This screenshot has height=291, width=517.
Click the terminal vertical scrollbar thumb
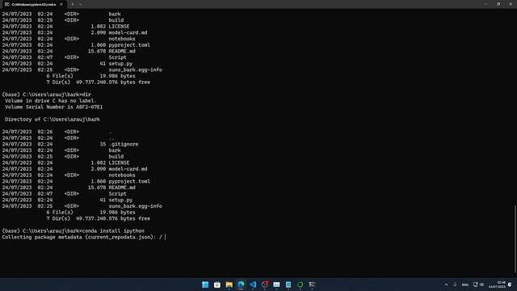[515, 239]
